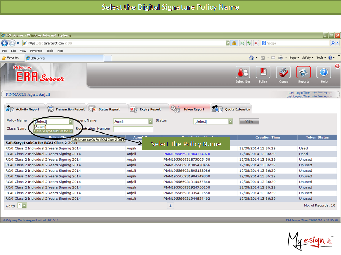Click the Registration Number input field

tap(133, 130)
